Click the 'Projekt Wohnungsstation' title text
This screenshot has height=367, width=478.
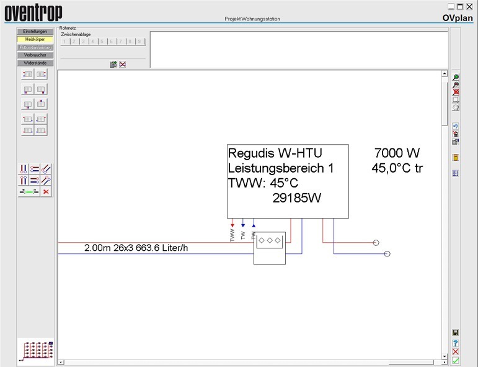(x=252, y=19)
